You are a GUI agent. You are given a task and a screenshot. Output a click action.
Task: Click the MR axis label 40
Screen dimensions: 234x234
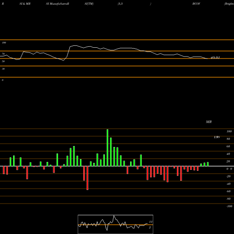(228, 154)
